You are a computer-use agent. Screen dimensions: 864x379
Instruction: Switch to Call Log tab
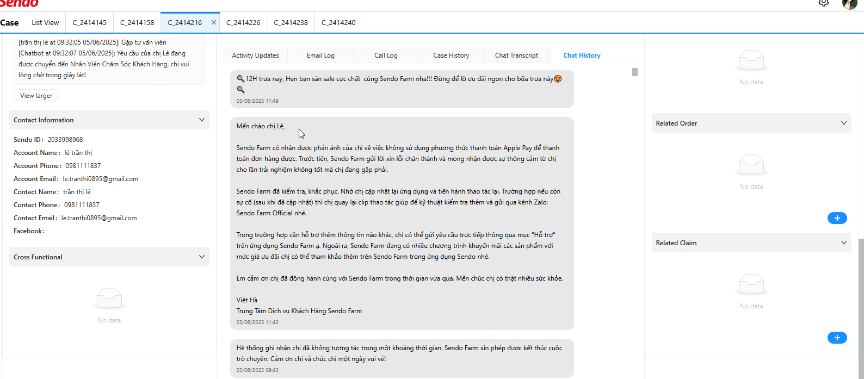coord(386,55)
